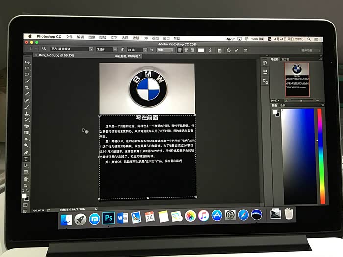343x257 pixels.
Task: Click the rainbow hue slider strip
Action: [x=321, y=156]
